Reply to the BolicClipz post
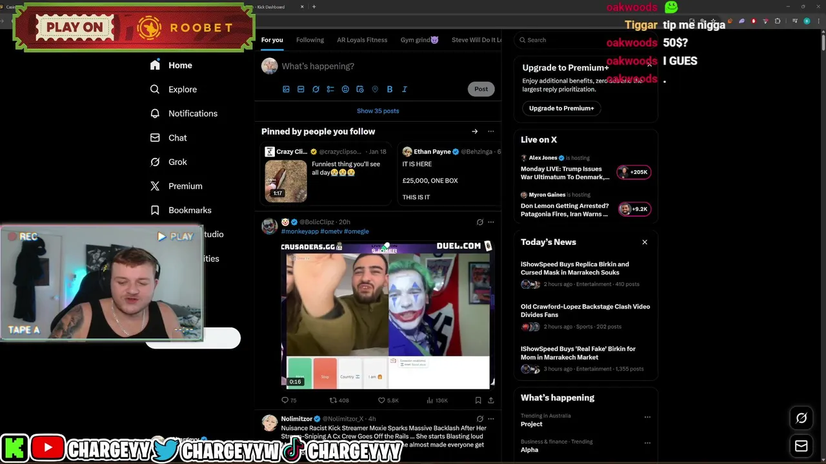 [288, 400]
